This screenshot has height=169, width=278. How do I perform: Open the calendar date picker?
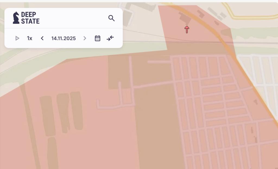tap(97, 38)
